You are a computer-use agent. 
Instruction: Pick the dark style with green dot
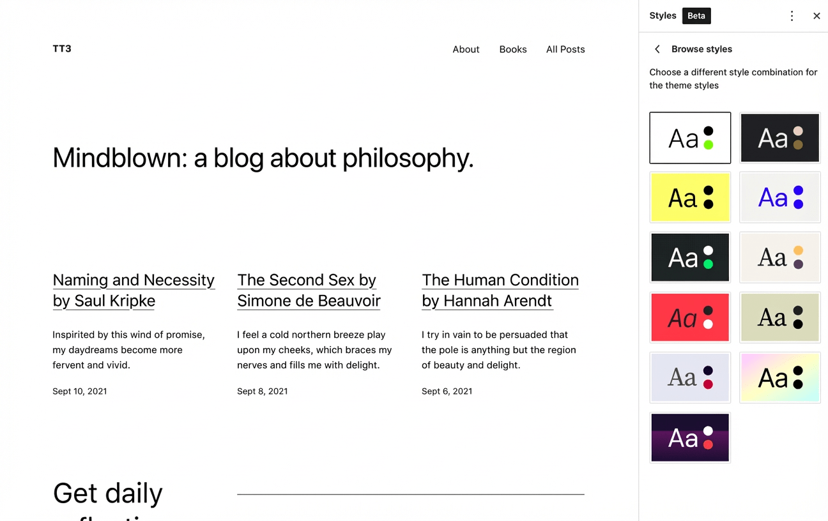690,257
